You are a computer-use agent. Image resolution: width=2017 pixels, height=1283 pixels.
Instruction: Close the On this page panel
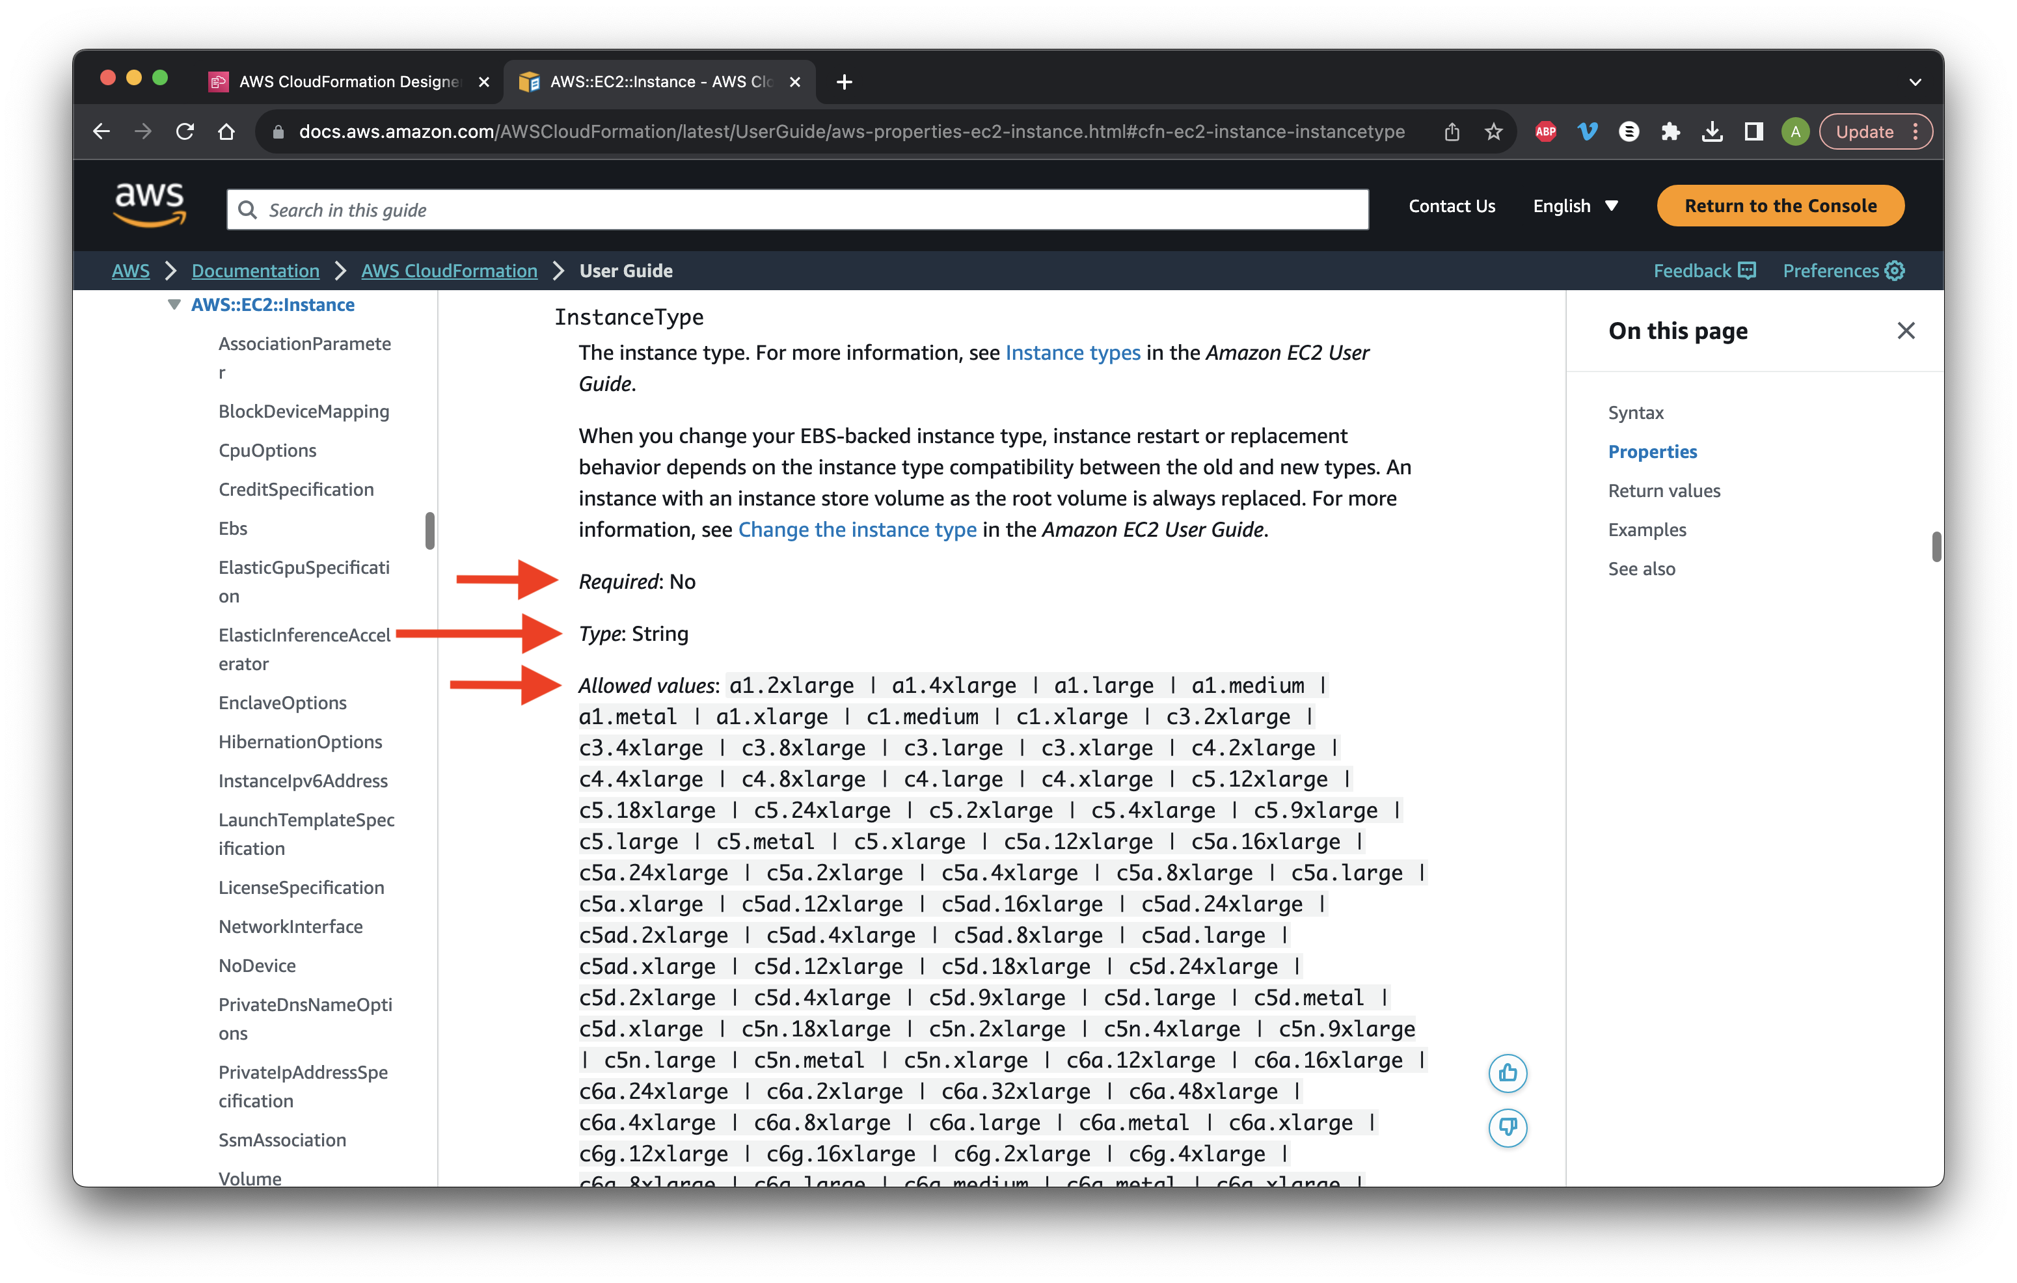click(x=1906, y=331)
